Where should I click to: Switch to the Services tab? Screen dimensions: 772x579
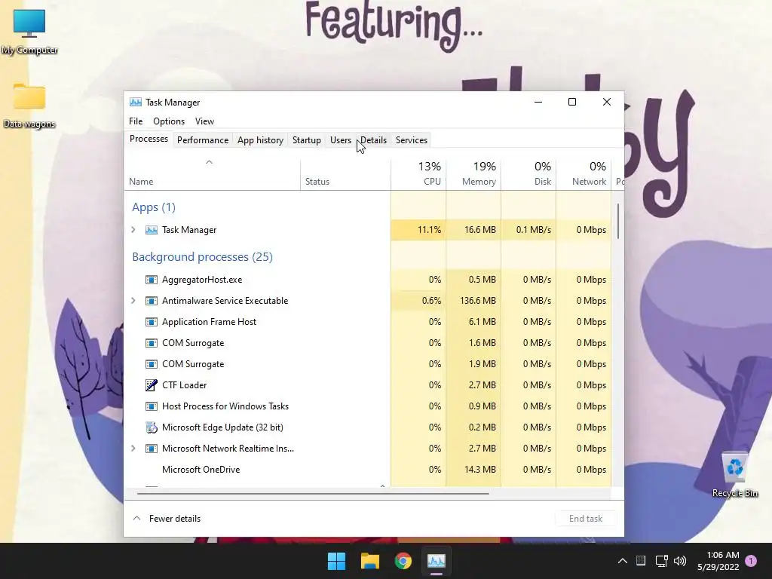(412, 140)
